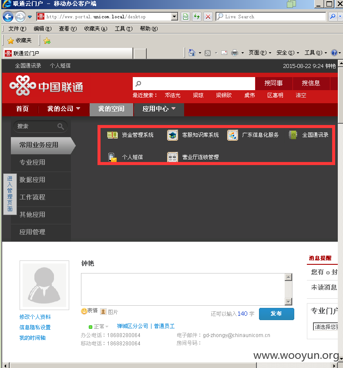Click the red X Stop loading icon

click(208, 17)
